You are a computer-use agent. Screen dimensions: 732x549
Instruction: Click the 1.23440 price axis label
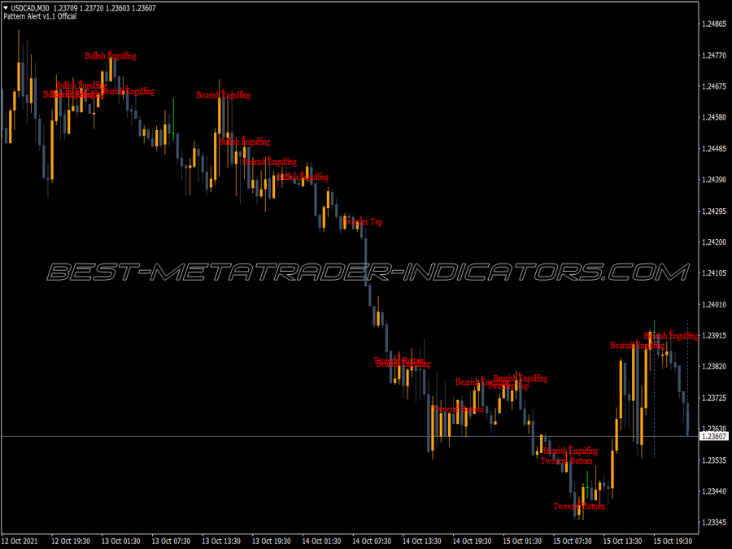tap(714, 491)
